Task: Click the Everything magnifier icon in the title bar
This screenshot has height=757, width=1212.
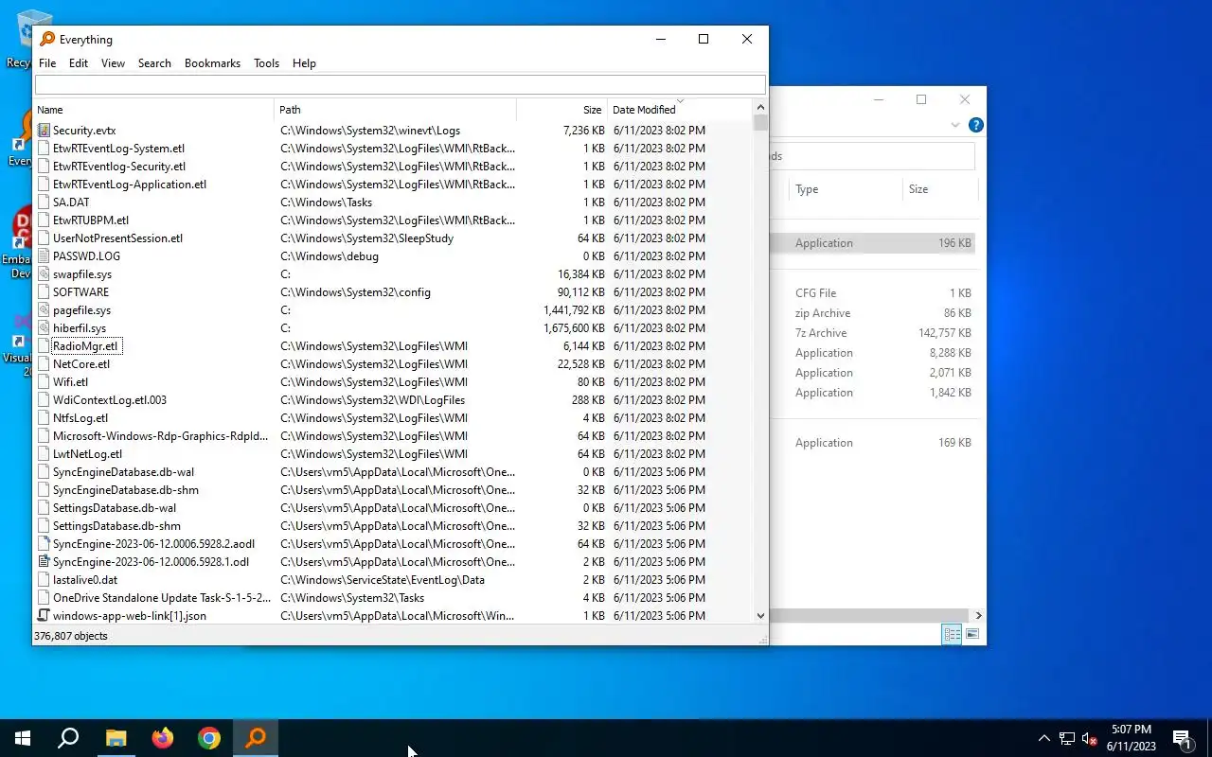Action: coord(47,39)
